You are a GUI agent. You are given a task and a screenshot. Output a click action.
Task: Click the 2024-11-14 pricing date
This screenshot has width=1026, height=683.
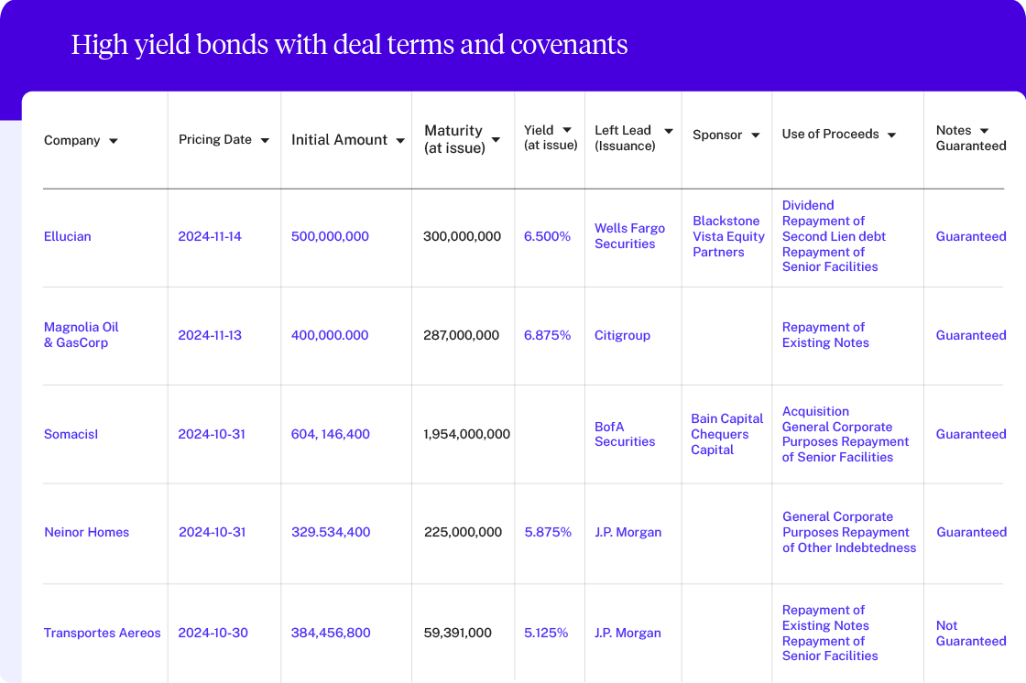coord(210,236)
